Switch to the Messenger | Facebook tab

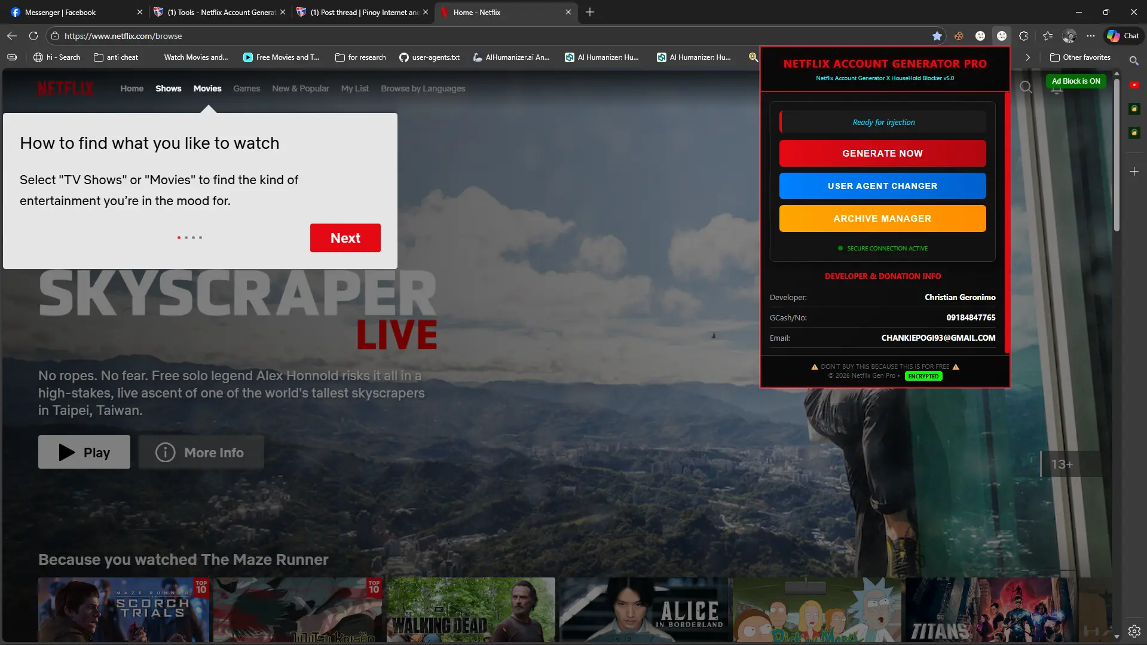point(73,12)
